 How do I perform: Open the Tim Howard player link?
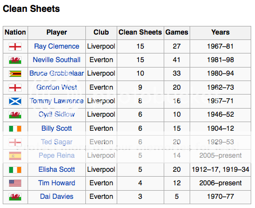57,183
